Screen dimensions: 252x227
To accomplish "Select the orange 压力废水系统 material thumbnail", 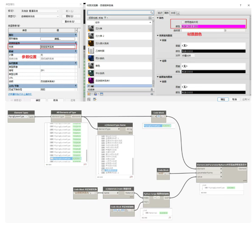I will coord(91,43).
